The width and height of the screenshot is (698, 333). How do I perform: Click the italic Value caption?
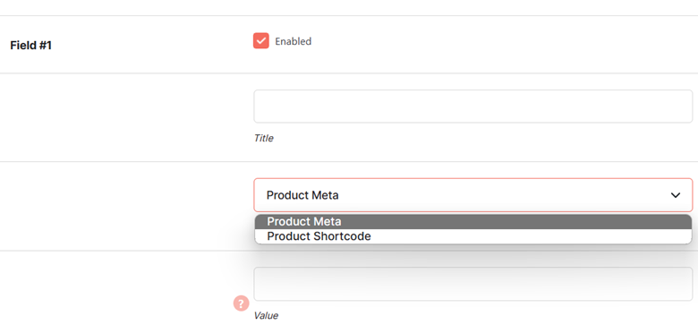click(x=266, y=316)
